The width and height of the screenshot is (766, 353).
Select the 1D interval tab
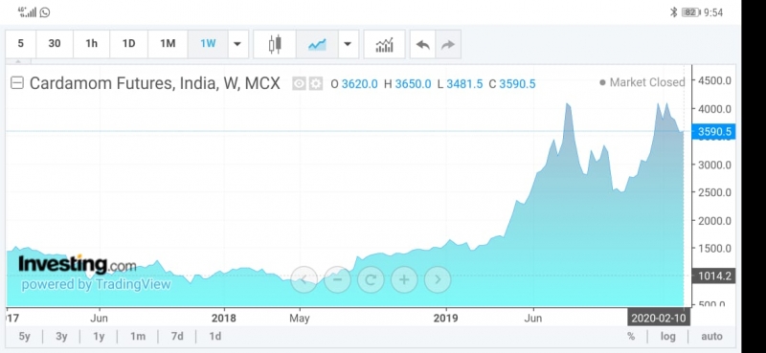tap(128, 44)
